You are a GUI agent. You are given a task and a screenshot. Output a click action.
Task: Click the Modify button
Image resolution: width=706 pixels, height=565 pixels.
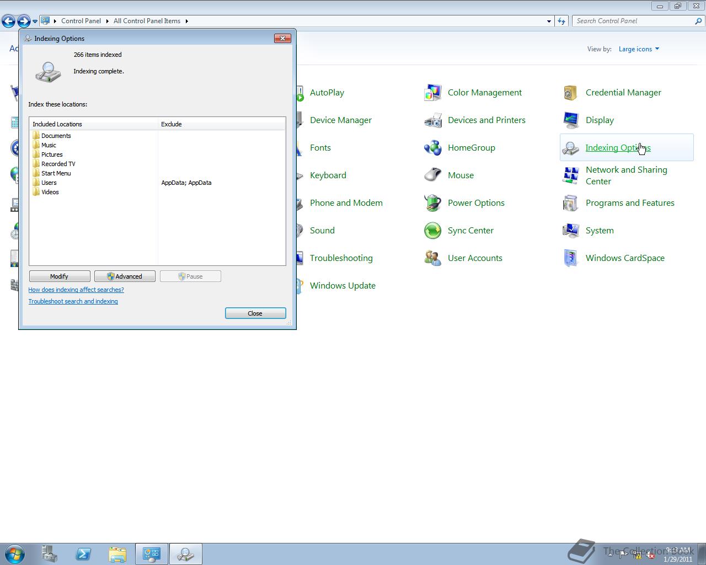(60, 276)
